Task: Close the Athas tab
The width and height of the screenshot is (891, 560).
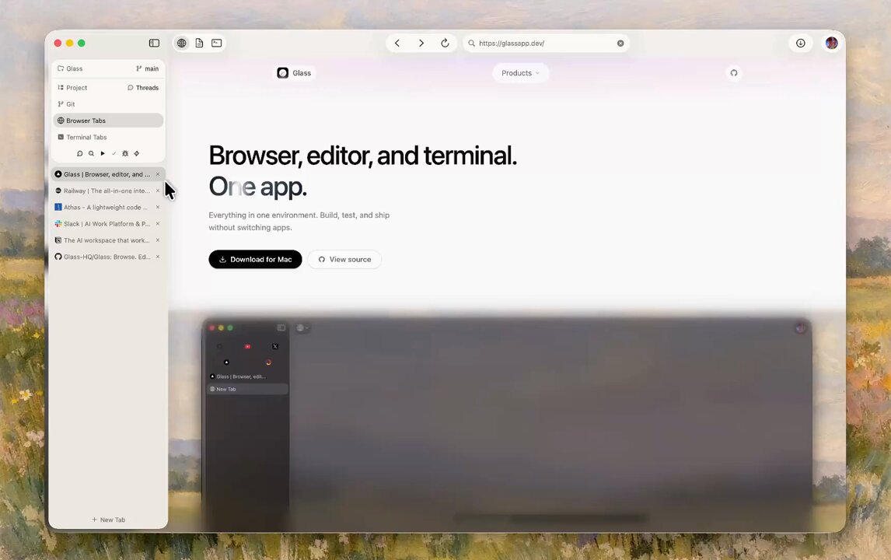Action: coord(158,208)
